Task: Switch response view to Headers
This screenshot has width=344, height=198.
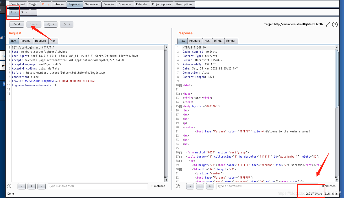Action: coord(195,41)
